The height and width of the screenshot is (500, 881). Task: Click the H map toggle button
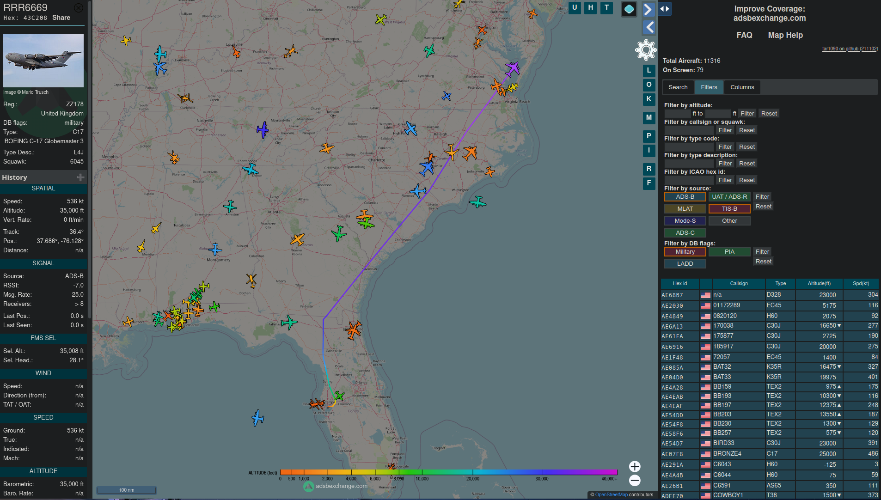click(x=590, y=8)
